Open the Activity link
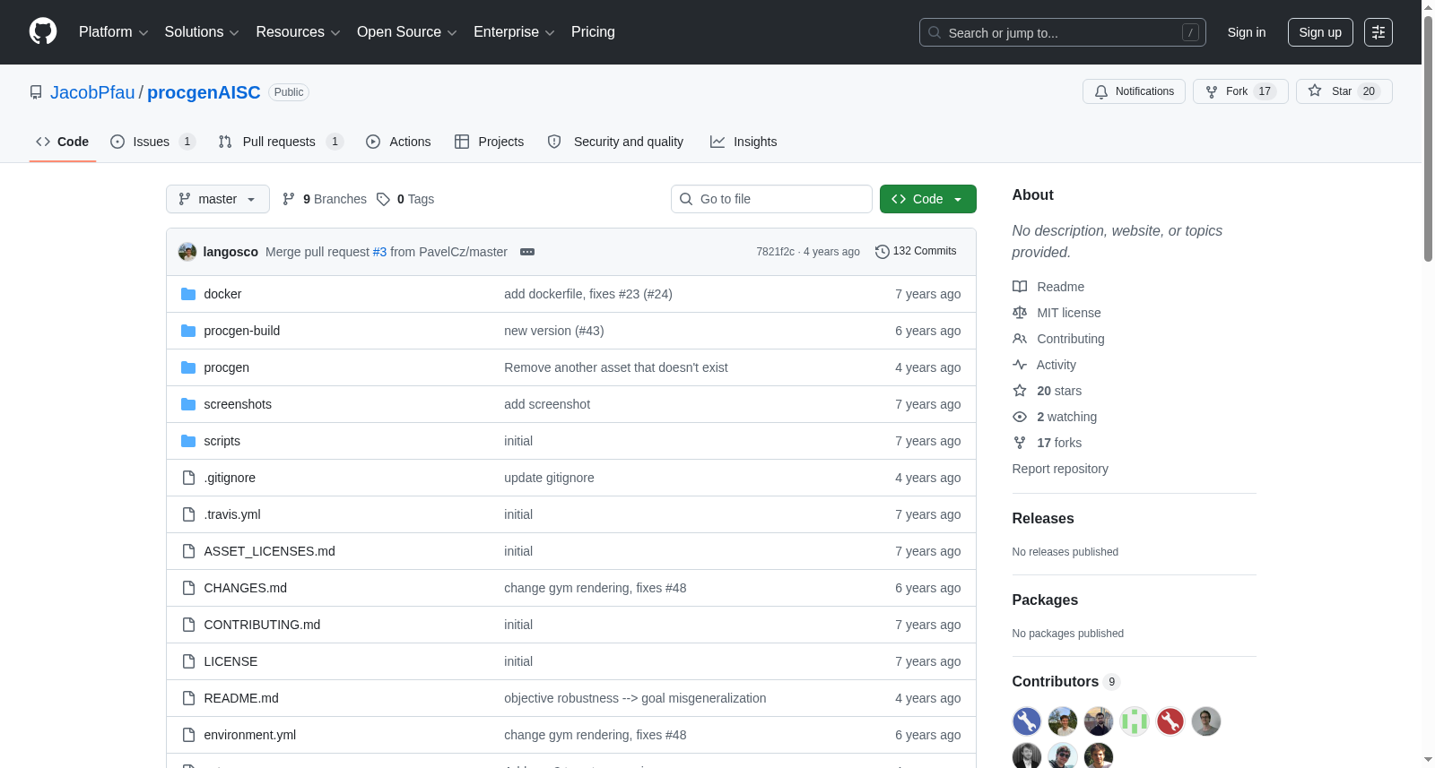This screenshot has width=1435, height=768. tap(1044, 365)
